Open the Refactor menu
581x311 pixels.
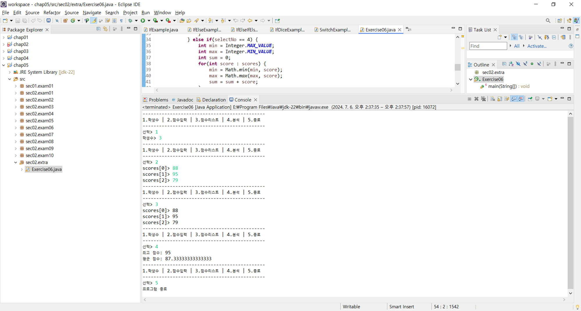tap(52, 12)
